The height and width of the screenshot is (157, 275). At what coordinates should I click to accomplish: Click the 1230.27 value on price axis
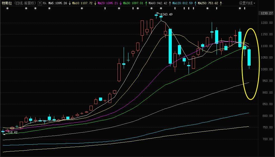(267, 13)
